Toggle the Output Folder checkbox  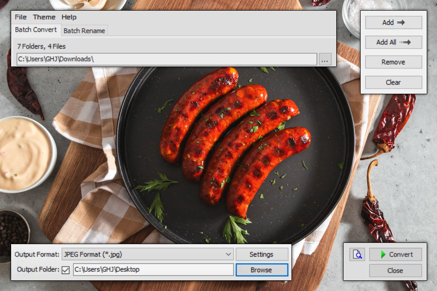coord(65,270)
